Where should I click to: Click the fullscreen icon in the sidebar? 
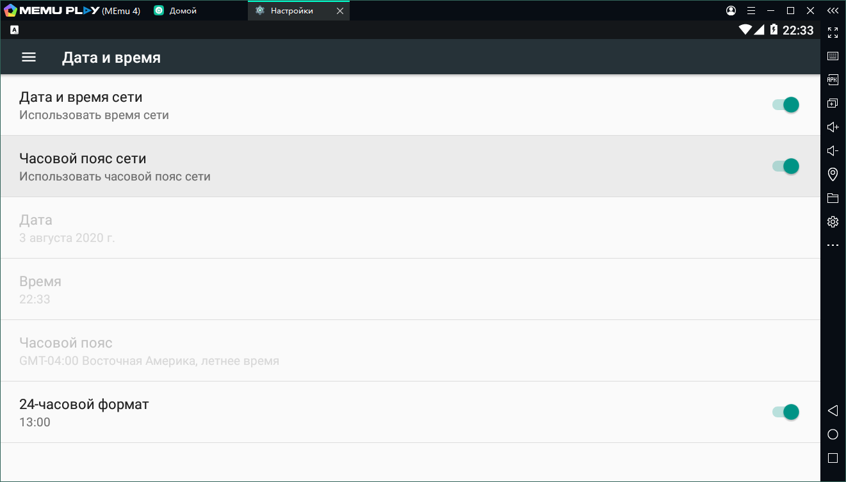[x=833, y=33]
